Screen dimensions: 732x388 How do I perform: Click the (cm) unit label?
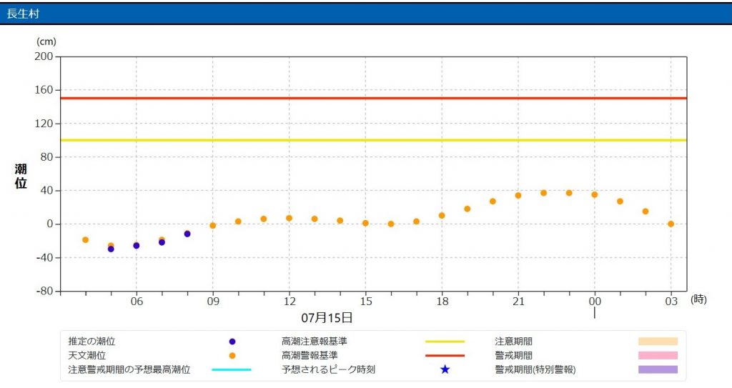pyautogui.click(x=46, y=41)
